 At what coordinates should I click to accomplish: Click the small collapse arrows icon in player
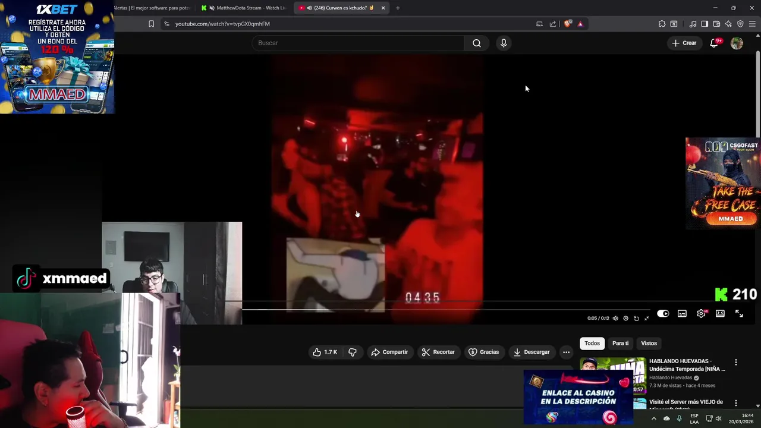point(647,318)
